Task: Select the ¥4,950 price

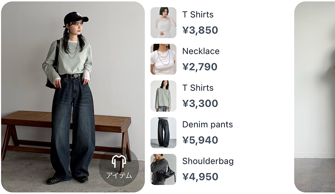Action: click(200, 177)
